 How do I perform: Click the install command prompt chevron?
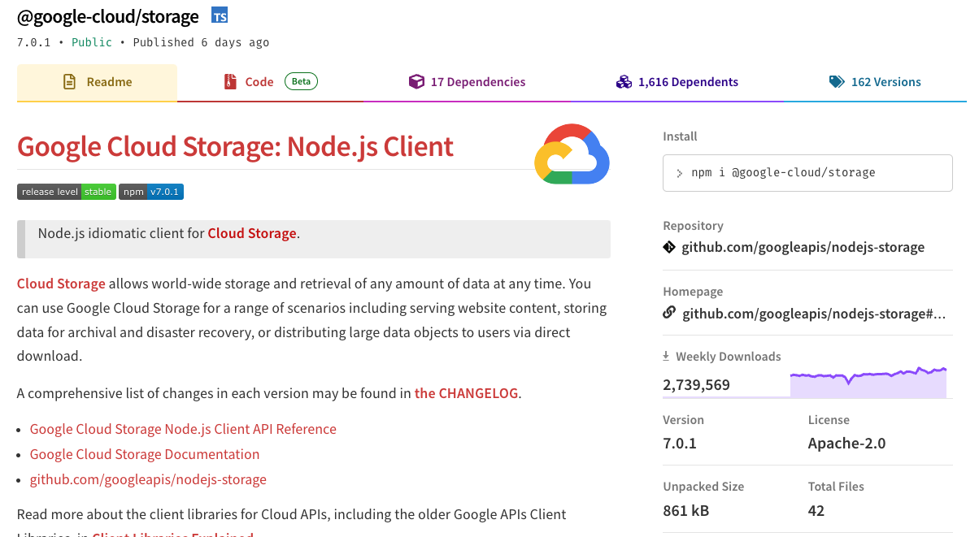pos(680,173)
